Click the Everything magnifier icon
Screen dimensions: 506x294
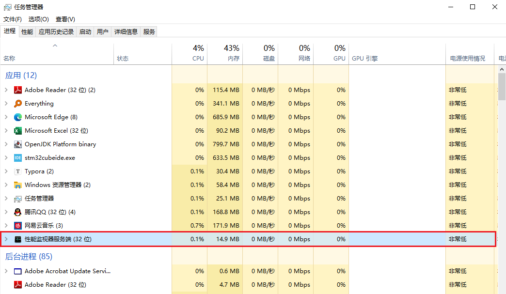pyautogui.click(x=18, y=104)
